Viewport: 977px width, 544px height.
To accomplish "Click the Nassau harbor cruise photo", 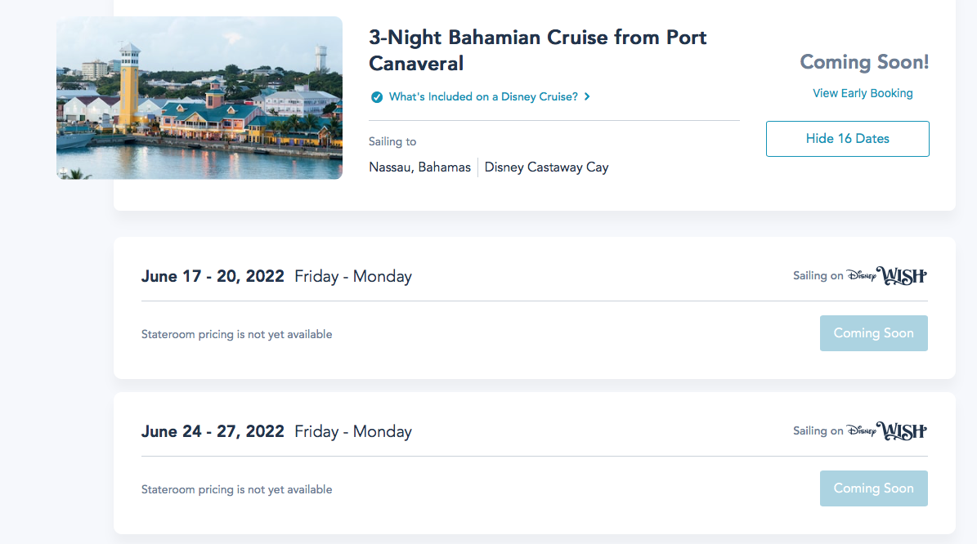I will (x=199, y=98).
